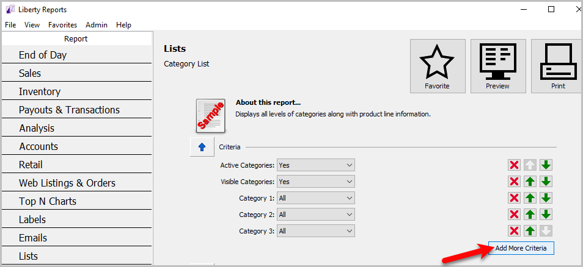Viewport: 583px width, 267px height.
Task: Select the Sales report group
Action: [x=77, y=73]
